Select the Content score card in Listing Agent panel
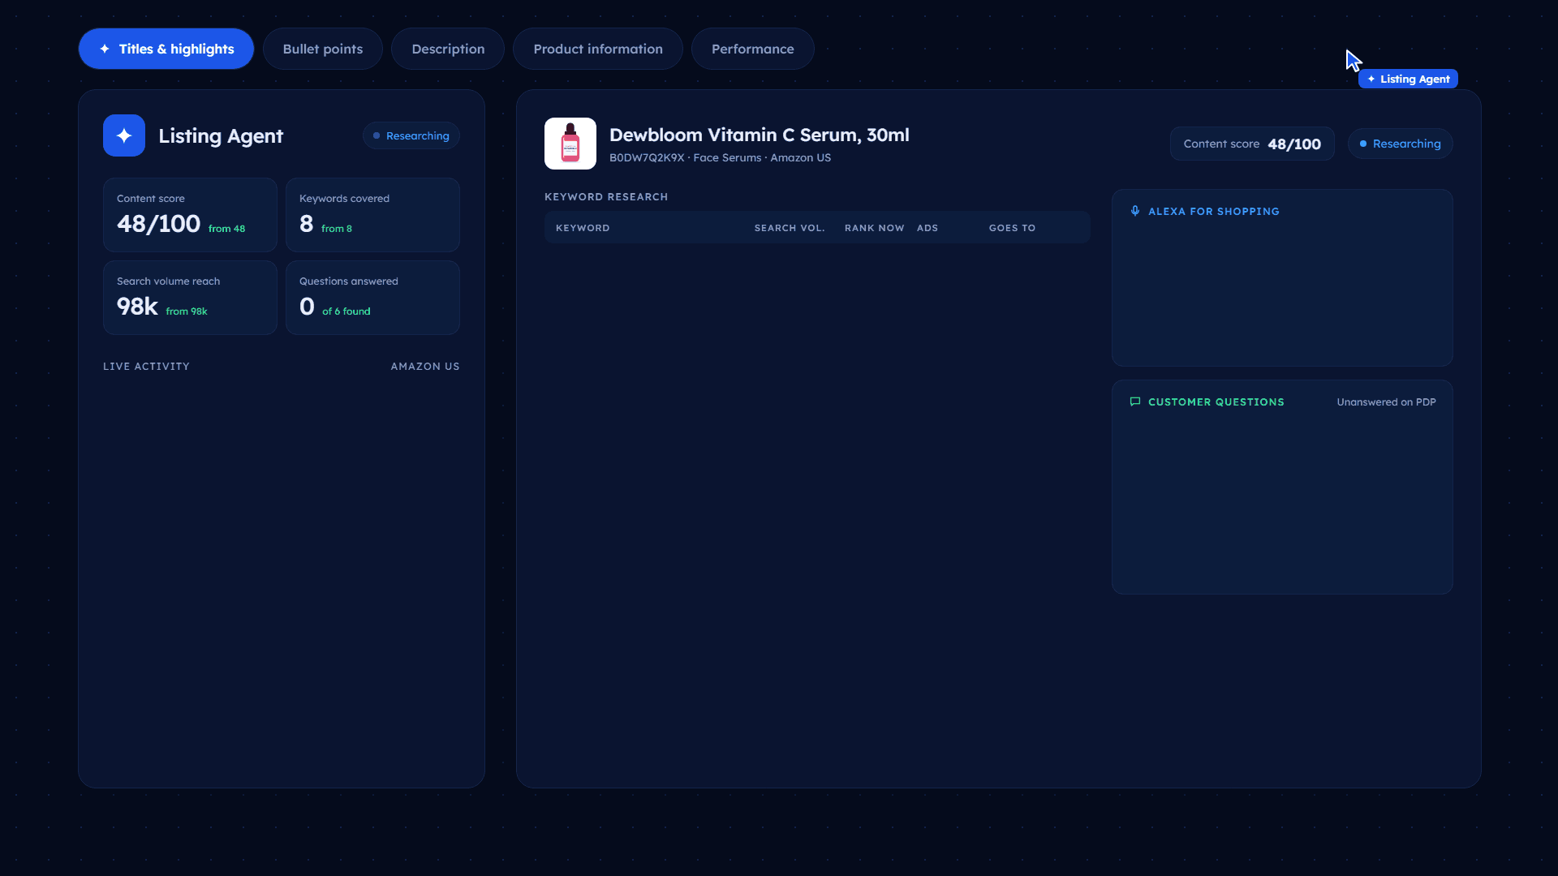 pos(190,215)
